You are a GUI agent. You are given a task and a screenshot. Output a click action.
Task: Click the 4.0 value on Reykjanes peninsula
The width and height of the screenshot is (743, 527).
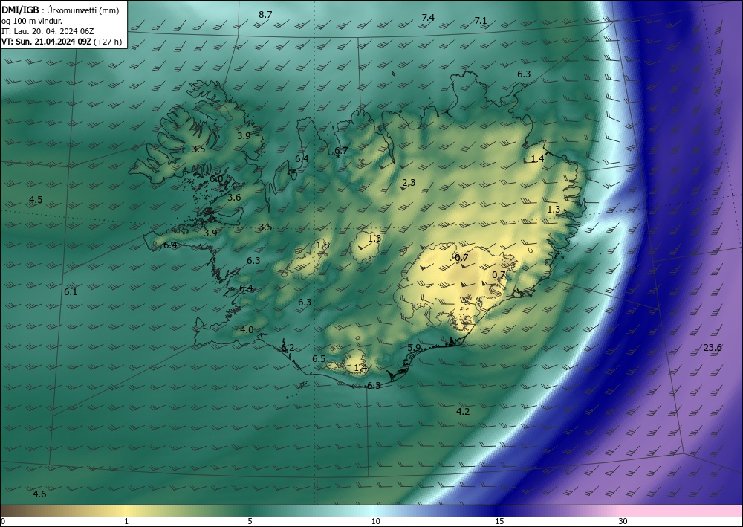click(247, 329)
